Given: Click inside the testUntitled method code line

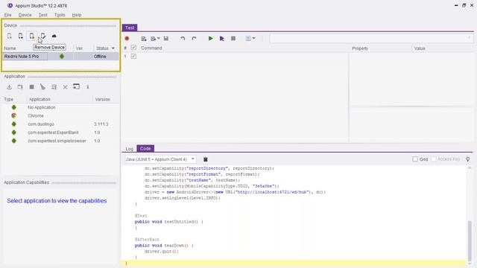Looking at the screenshot, I should tap(169, 222).
